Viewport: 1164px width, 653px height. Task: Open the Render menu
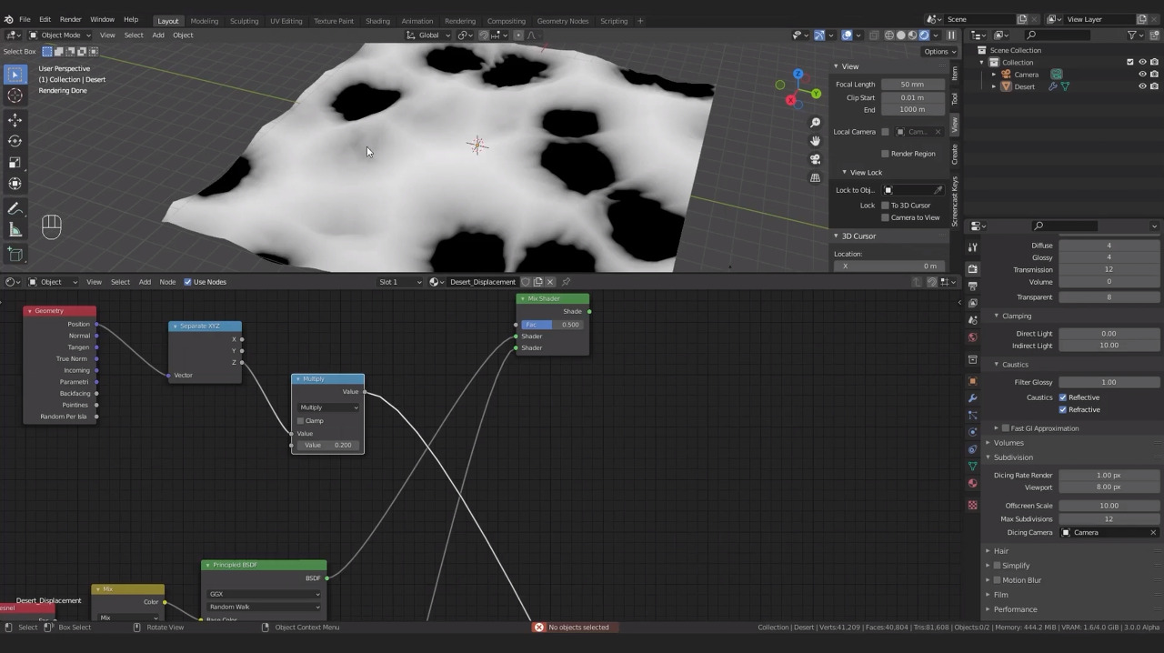coord(70,19)
